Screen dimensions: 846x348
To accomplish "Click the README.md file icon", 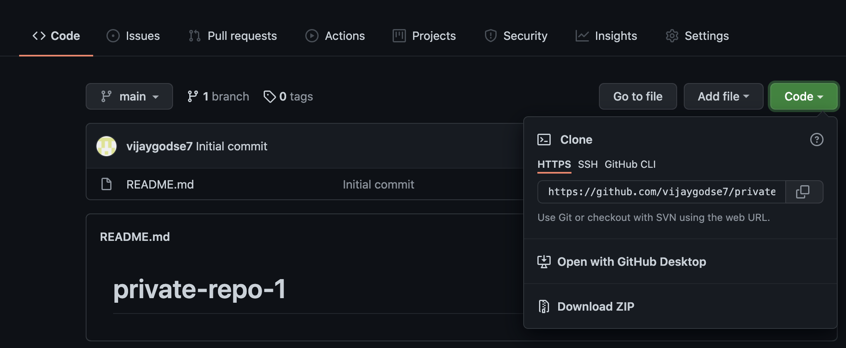I will pos(106,184).
